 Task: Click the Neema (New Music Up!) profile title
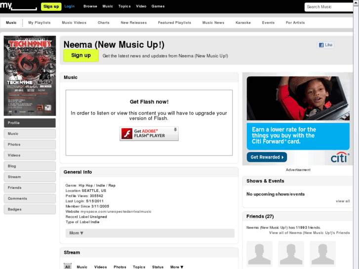point(114,44)
